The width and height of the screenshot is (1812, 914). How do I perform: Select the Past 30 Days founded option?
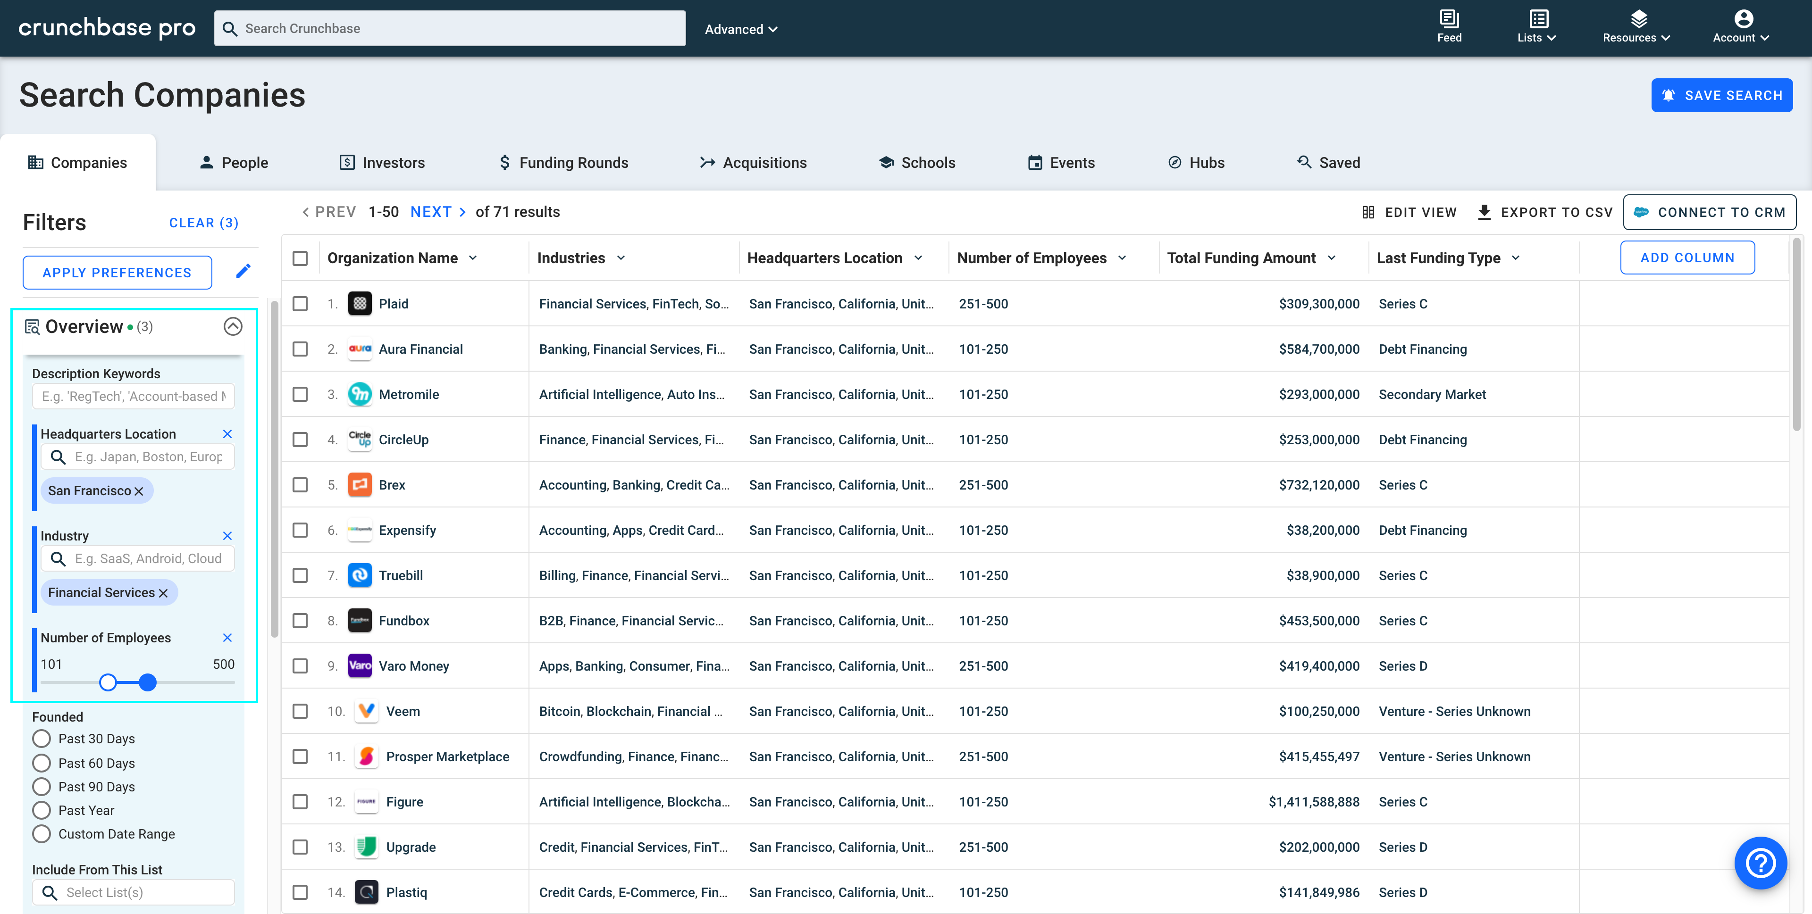click(42, 738)
